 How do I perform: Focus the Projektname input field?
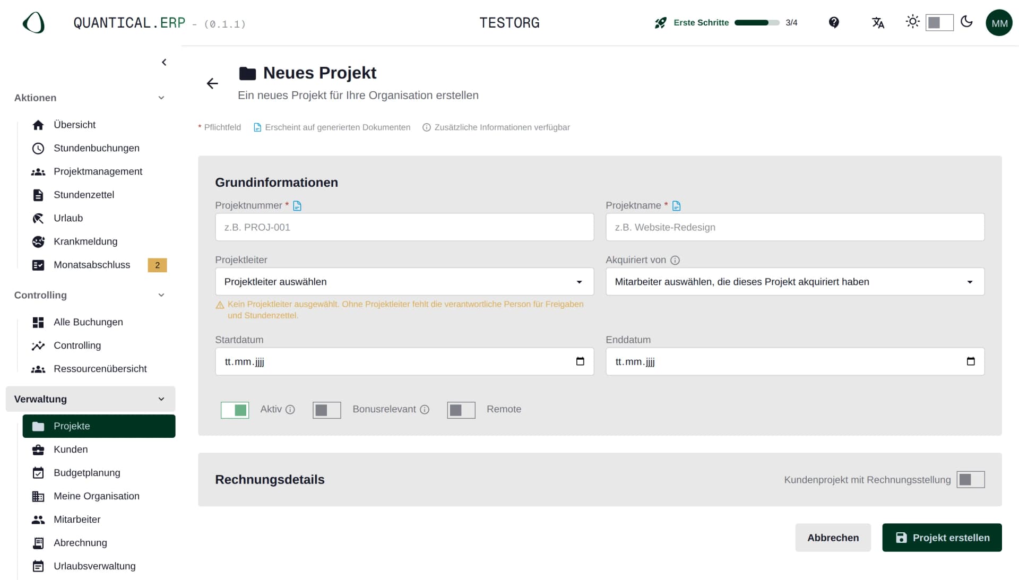(795, 227)
